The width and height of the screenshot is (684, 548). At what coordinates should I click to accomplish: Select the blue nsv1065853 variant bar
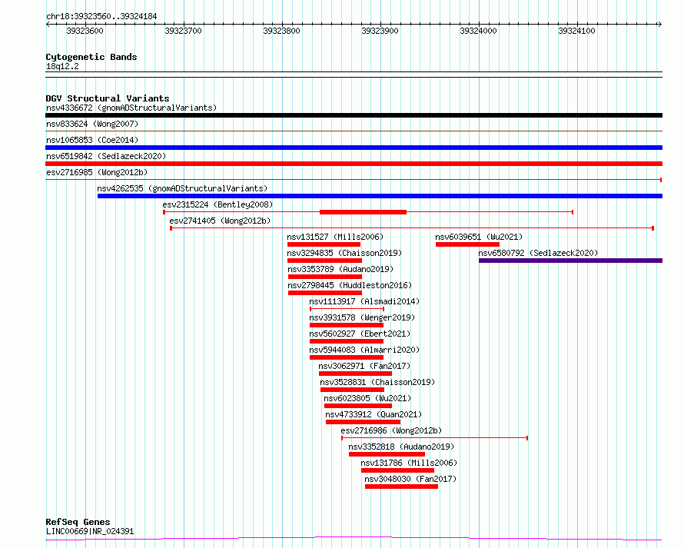pyautogui.click(x=354, y=148)
